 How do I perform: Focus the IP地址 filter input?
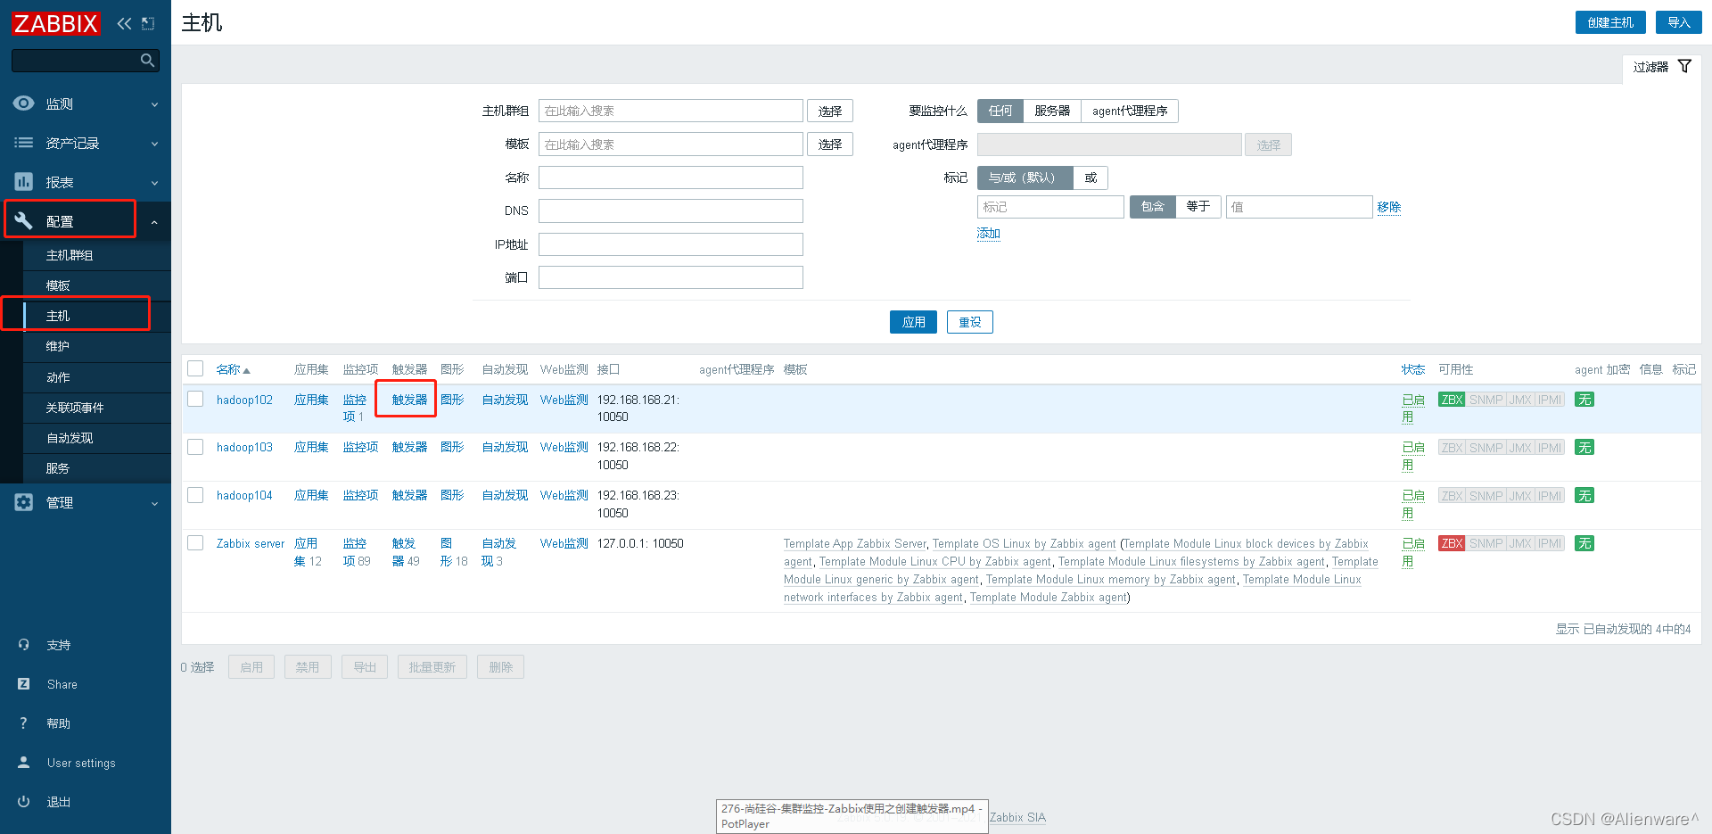coord(671,244)
